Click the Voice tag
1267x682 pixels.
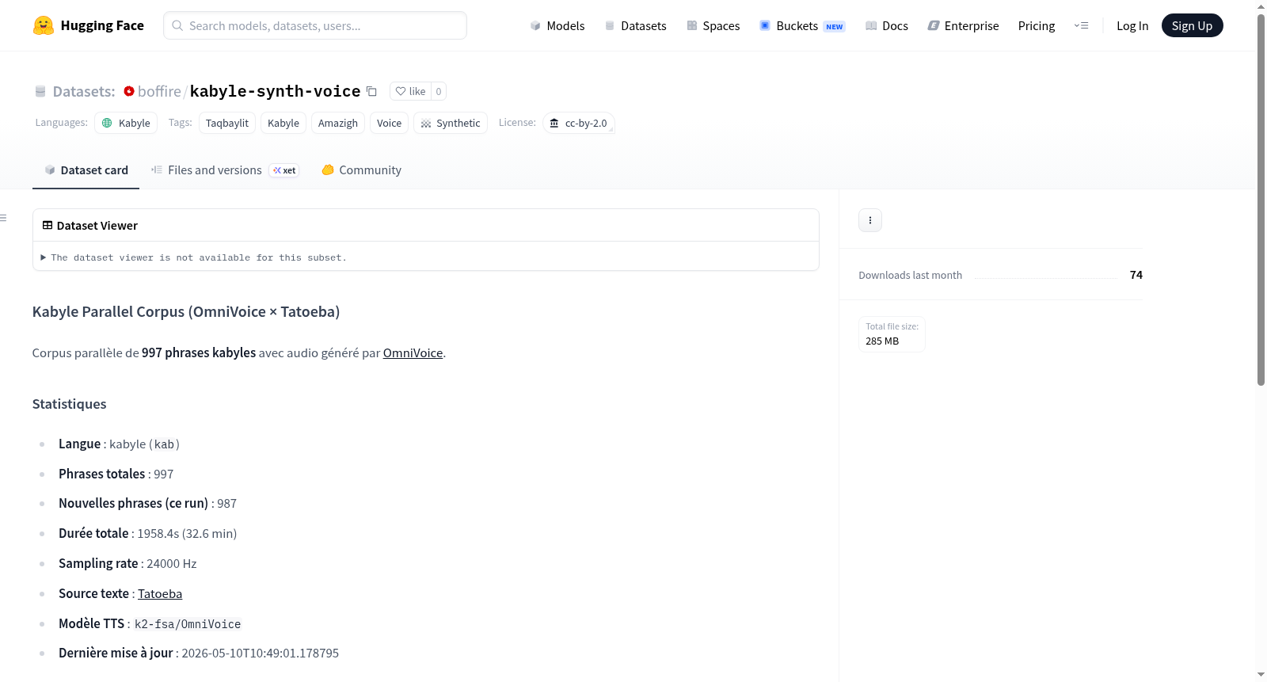pyautogui.click(x=389, y=123)
